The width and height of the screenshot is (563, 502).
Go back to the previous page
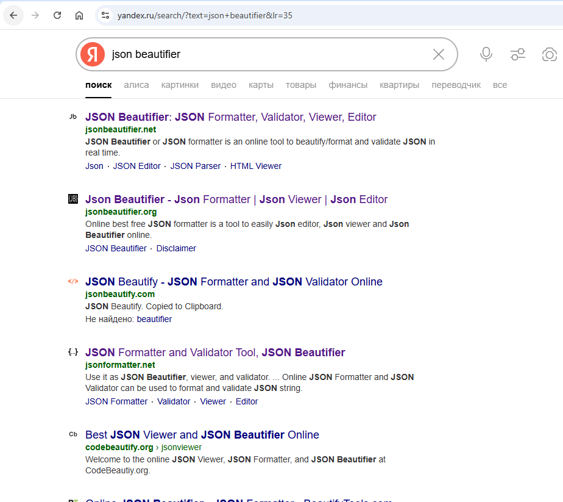point(13,15)
